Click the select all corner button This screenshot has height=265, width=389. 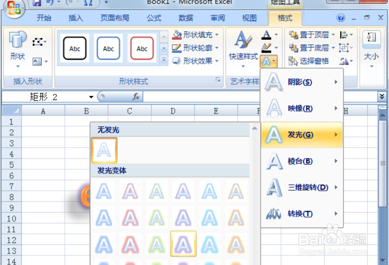(x=12, y=111)
